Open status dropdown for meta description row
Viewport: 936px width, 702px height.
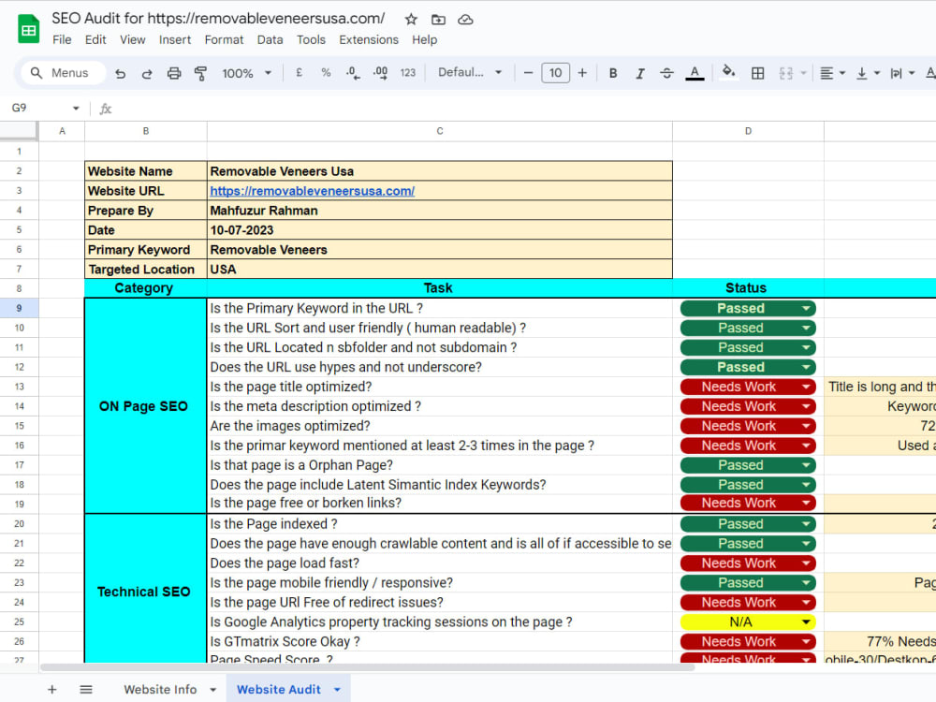coord(805,406)
